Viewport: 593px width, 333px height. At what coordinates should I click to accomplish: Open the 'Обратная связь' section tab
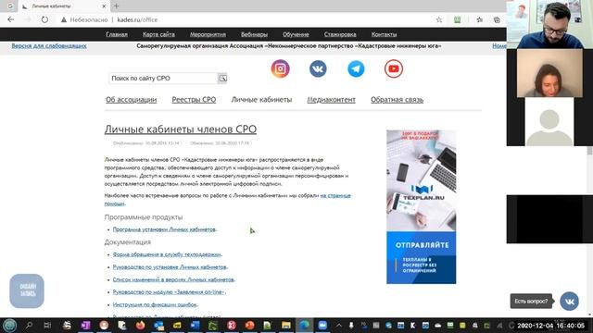(x=397, y=100)
